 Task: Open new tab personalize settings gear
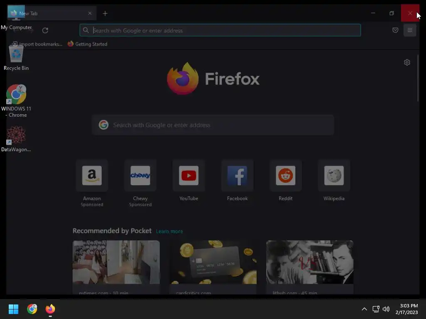(x=407, y=62)
